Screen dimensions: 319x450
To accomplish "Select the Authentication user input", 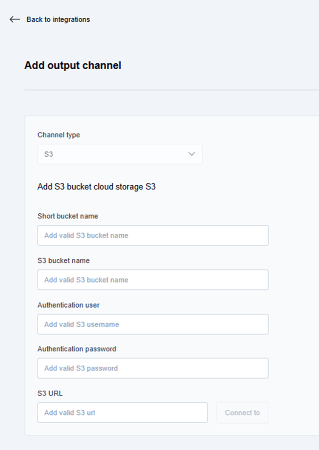I will click(153, 324).
